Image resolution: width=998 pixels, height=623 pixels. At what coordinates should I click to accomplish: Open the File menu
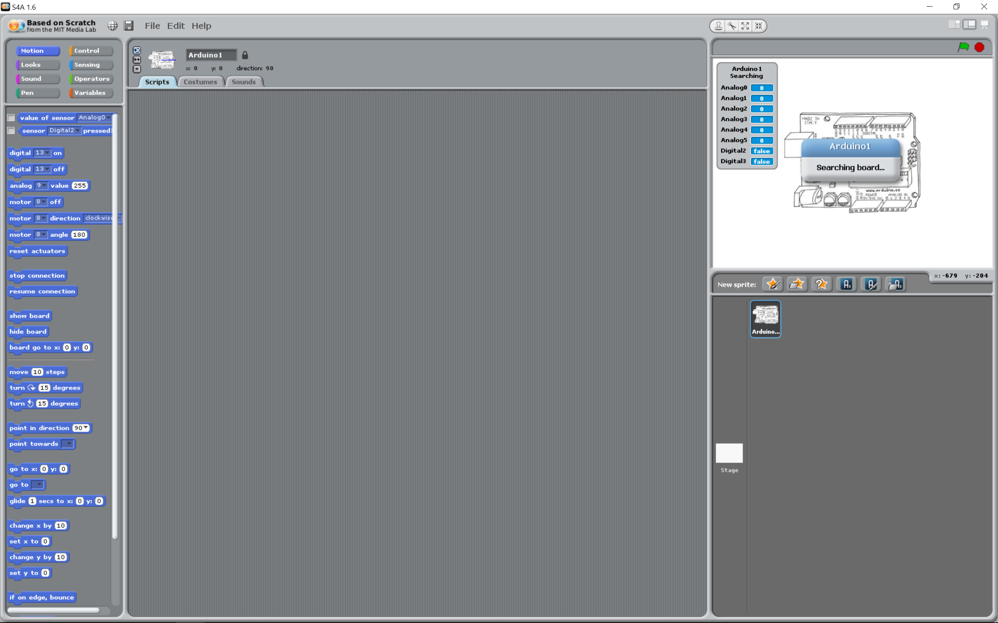152,26
